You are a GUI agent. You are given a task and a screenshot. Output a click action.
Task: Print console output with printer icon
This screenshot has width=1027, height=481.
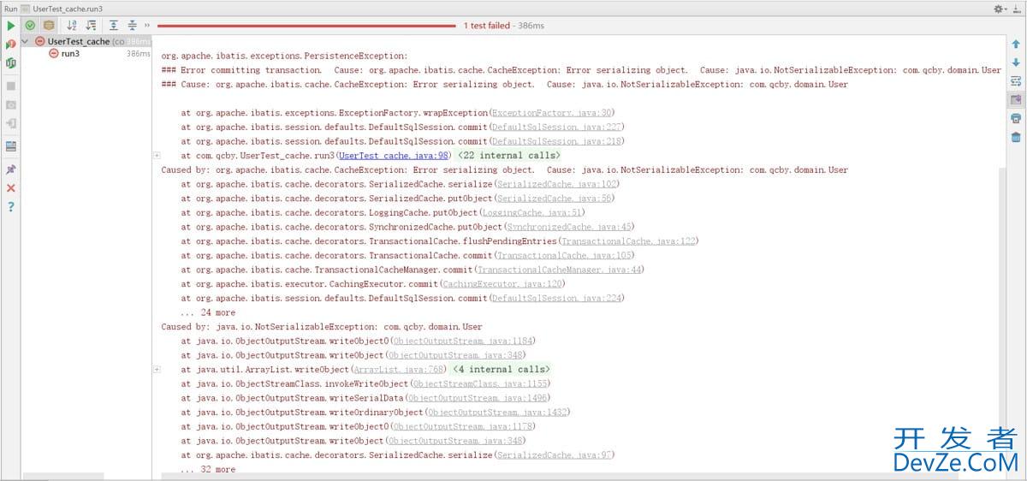point(1016,118)
